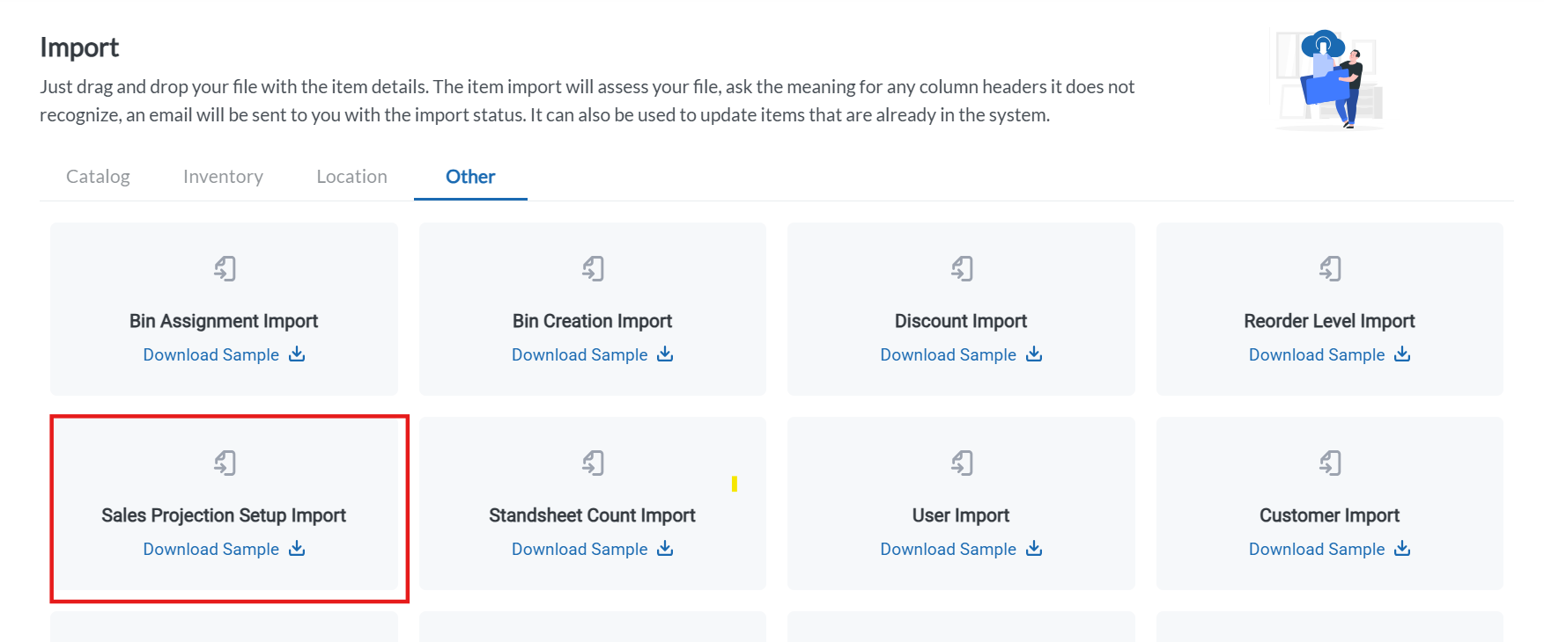Click the User Import file icon
1544x642 pixels.
click(962, 463)
